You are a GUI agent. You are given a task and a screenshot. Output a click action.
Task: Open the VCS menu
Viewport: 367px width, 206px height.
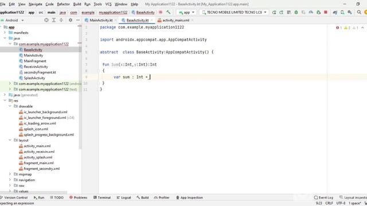108,4
